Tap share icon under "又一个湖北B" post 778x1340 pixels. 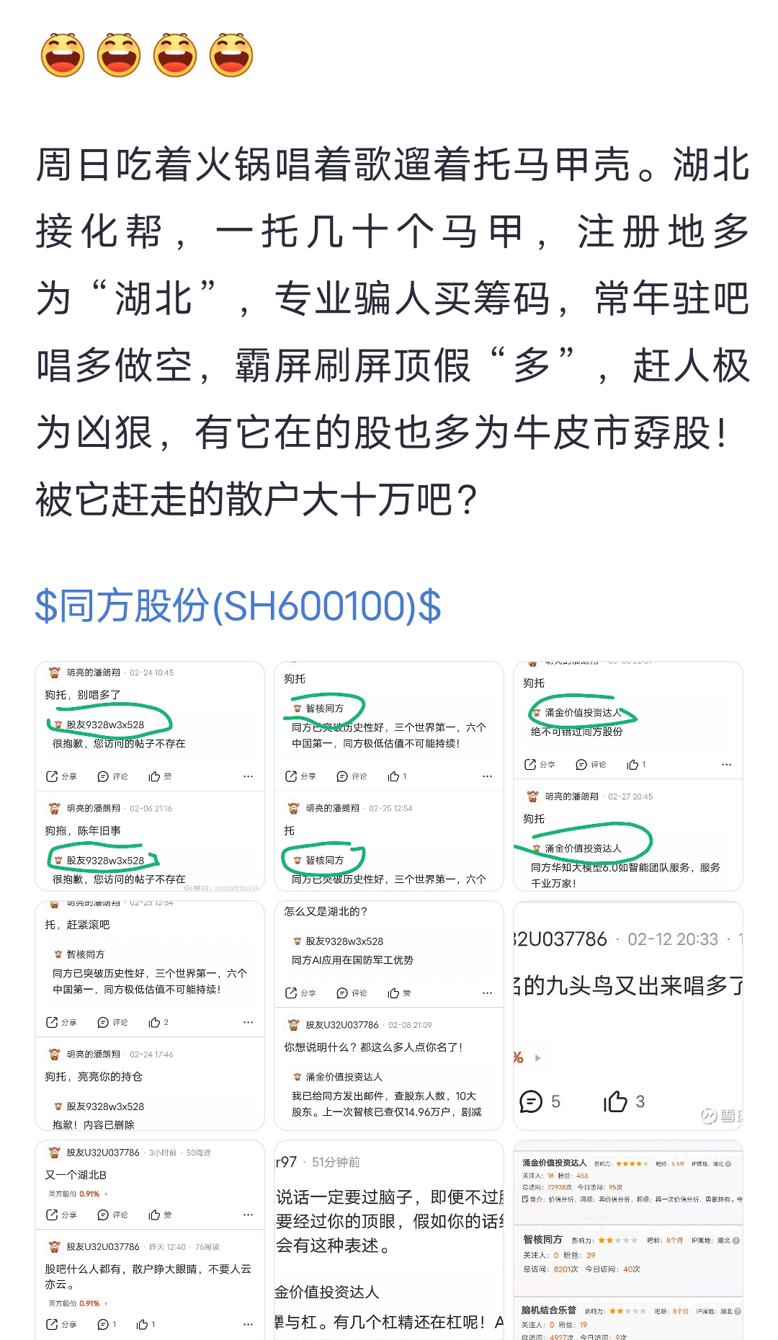[53, 1215]
